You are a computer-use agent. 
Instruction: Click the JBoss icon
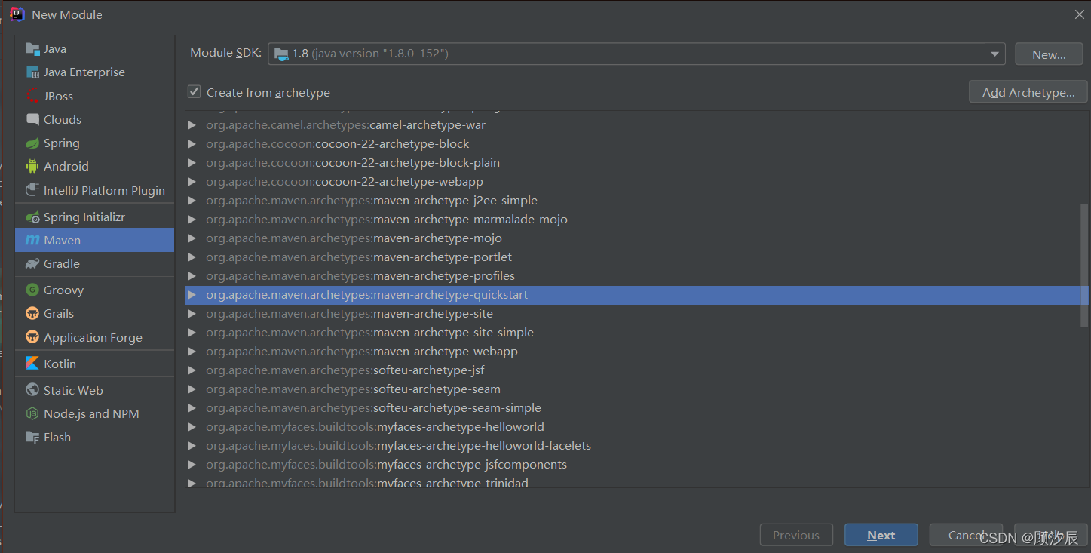click(32, 97)
